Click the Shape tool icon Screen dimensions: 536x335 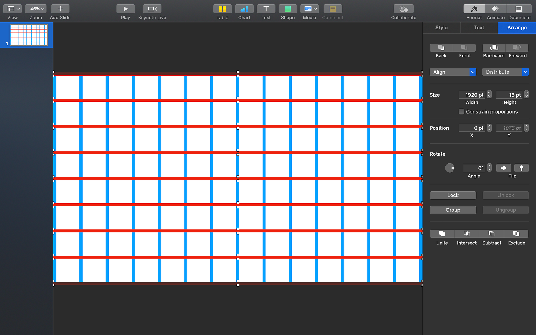[288, 9]
